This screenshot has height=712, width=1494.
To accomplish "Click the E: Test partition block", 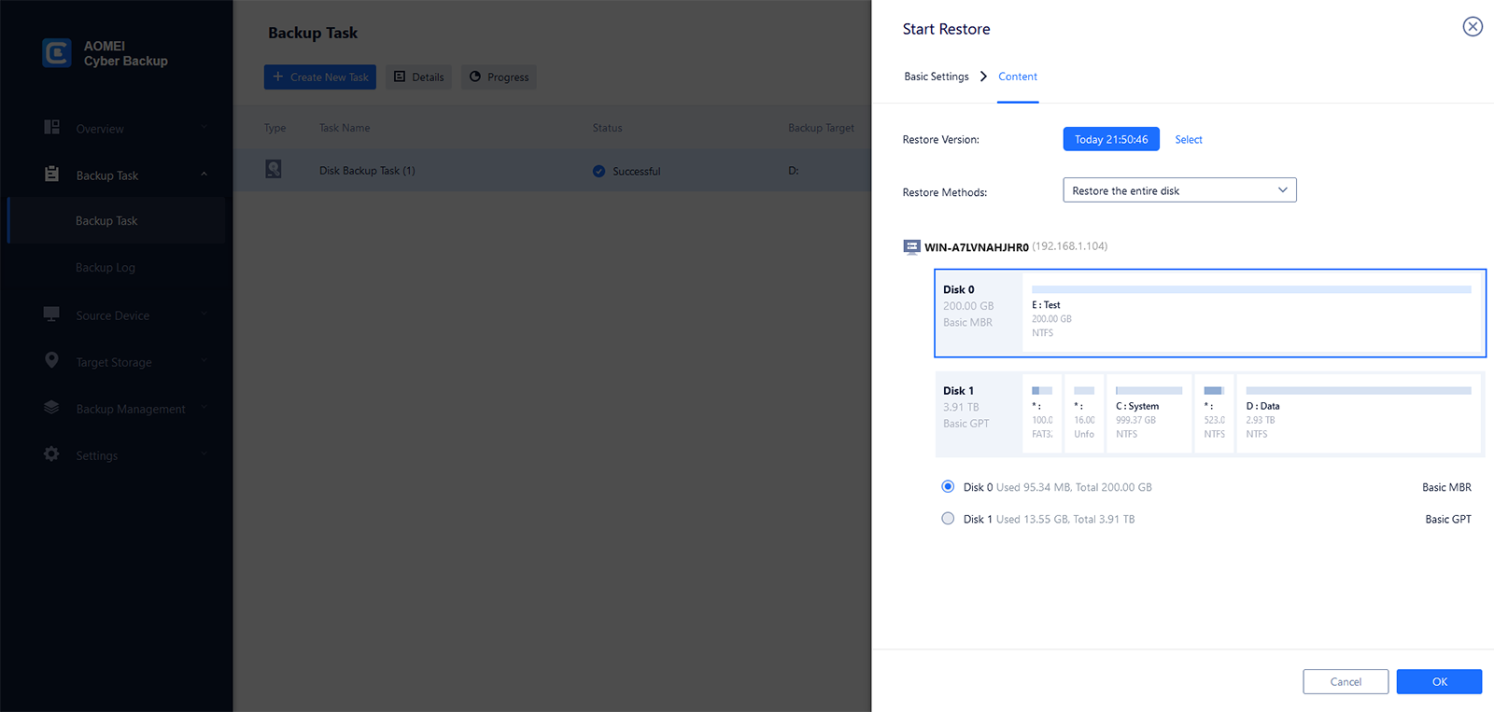I will coord(1252,313).
